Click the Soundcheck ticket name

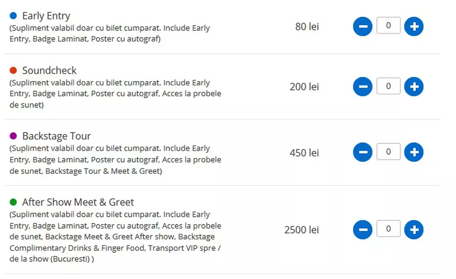point(49,71)
